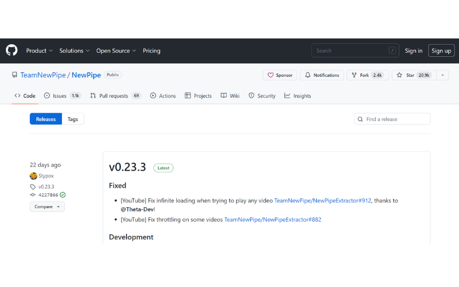The width and height of the screenshot is (459, 287).
Task: Go to the Insights tab
Action: click(x=297, y=96)
